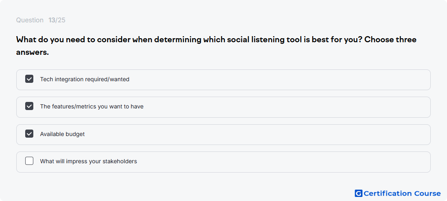Untick the Available budget checkbox
447x201 pixels.
(29, 134)
